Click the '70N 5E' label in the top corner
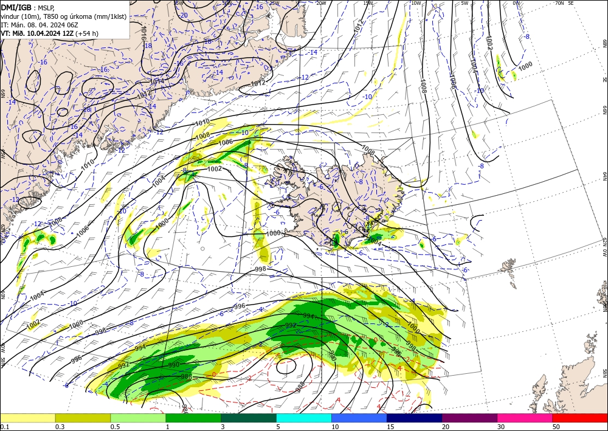 (564, 3)
